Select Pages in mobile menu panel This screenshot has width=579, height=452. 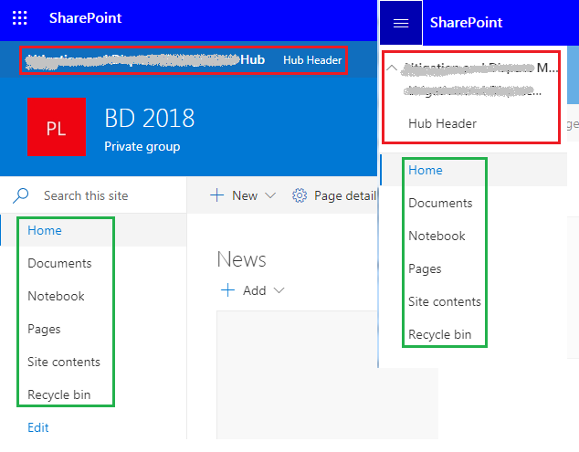click(425, 268)
